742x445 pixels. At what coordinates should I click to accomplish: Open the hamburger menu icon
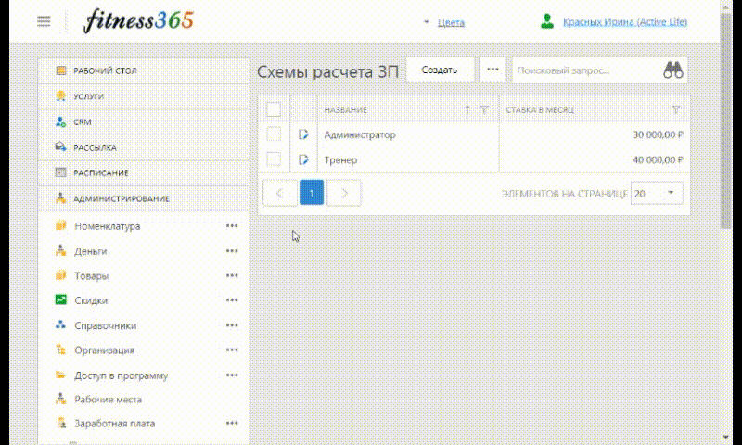[x=44, y=21]
